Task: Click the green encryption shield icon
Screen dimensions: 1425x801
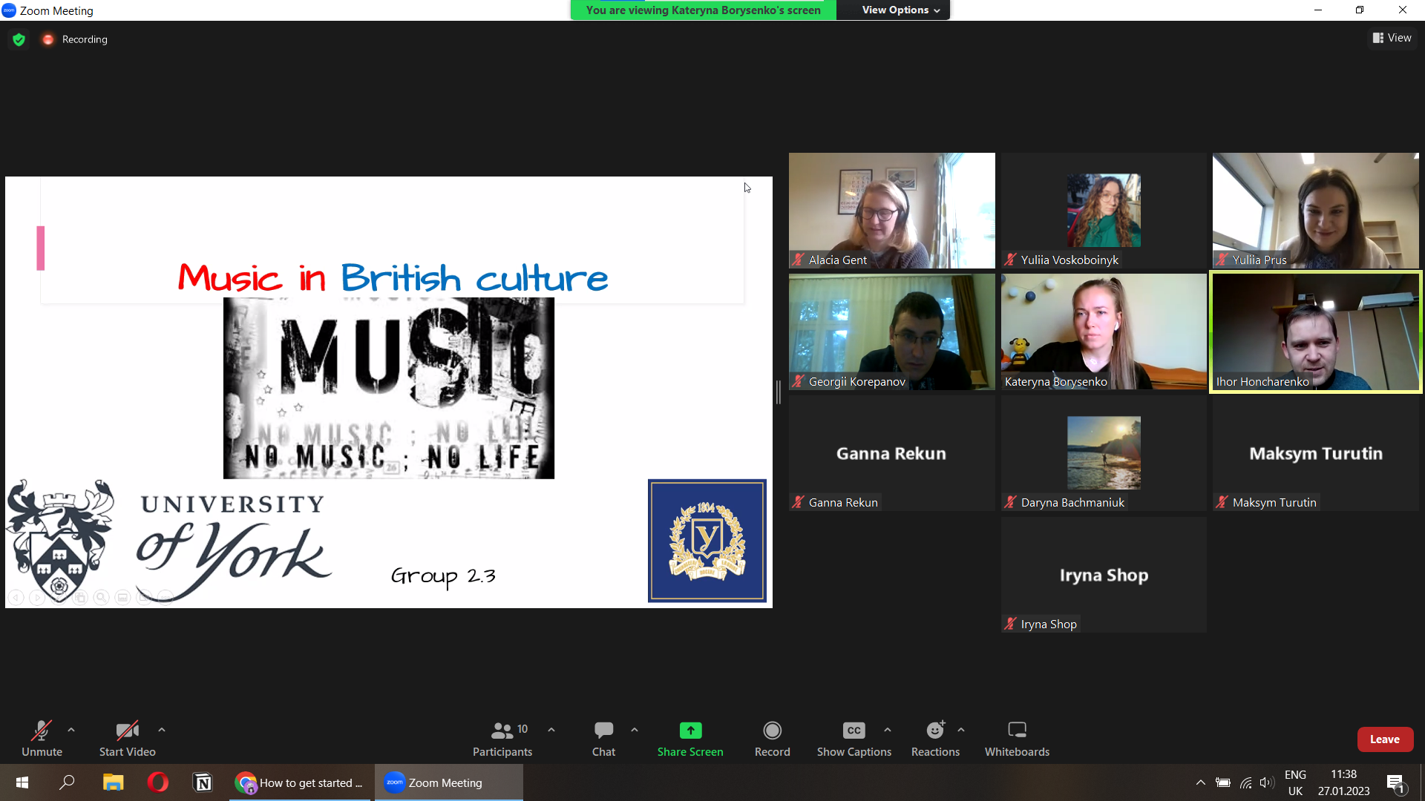Action: tap(19, 39)
